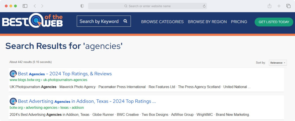Reload the page with the refresh icon
Screen dimensions: 295x121
coord(204,6)
